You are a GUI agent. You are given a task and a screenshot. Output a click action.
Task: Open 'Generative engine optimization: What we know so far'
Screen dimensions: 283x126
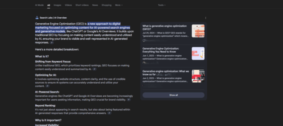click(x=166, y=73)
